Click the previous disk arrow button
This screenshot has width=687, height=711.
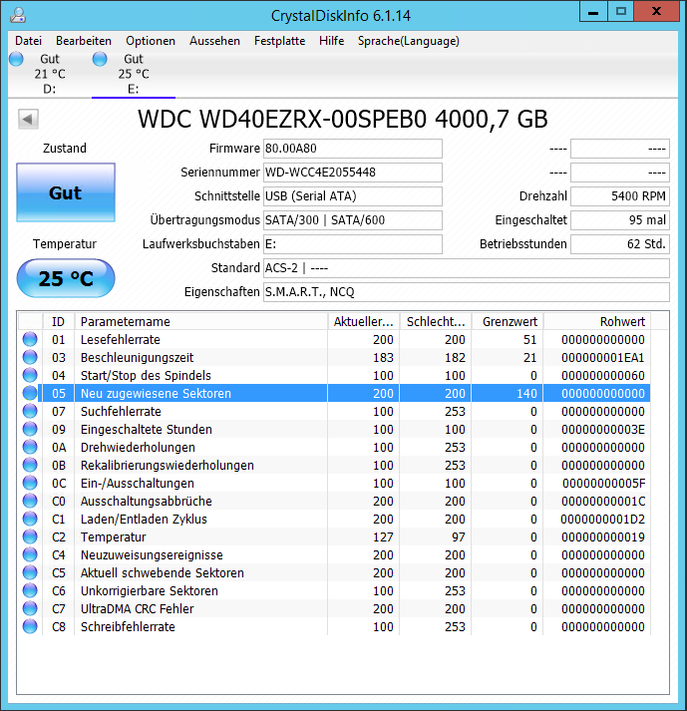tap(28, 120)
